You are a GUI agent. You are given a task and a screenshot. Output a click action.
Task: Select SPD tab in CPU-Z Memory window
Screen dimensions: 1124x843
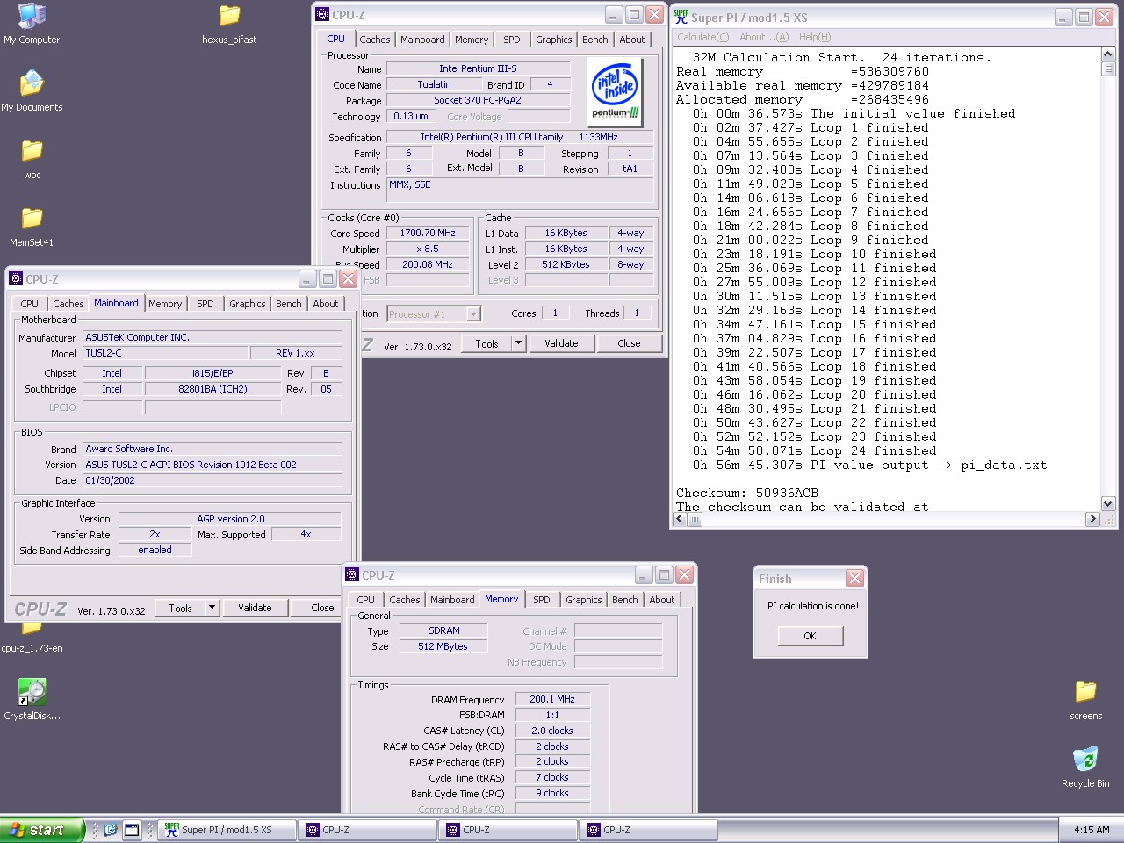tap(542, 600)
